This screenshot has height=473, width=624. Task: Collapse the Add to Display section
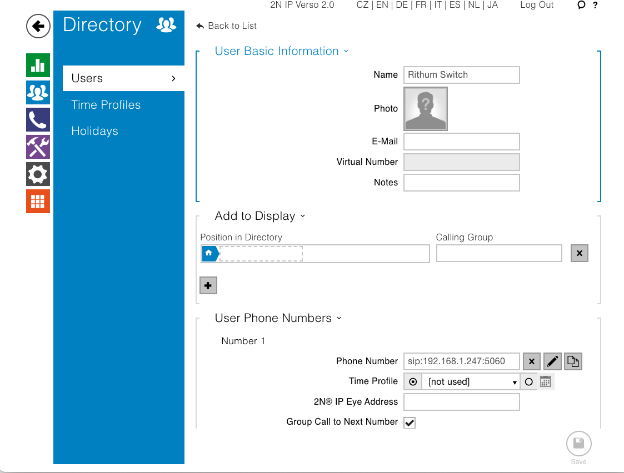pos(260,216)
